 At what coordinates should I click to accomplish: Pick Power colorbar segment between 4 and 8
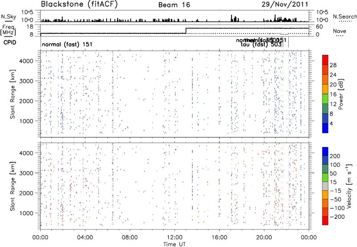click(325, 118)
